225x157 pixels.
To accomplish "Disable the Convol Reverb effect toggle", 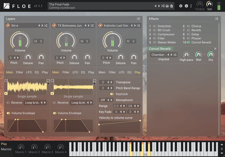I will 188,42.
